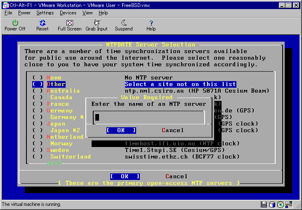Click the Japan list entry

(56, 124)
